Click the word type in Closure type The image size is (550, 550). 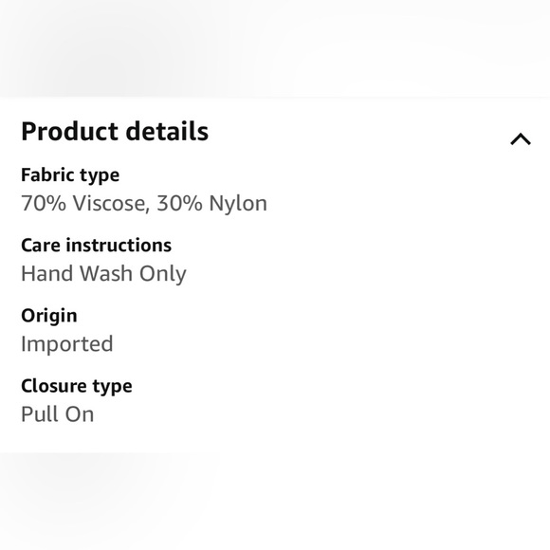point(112,387)
